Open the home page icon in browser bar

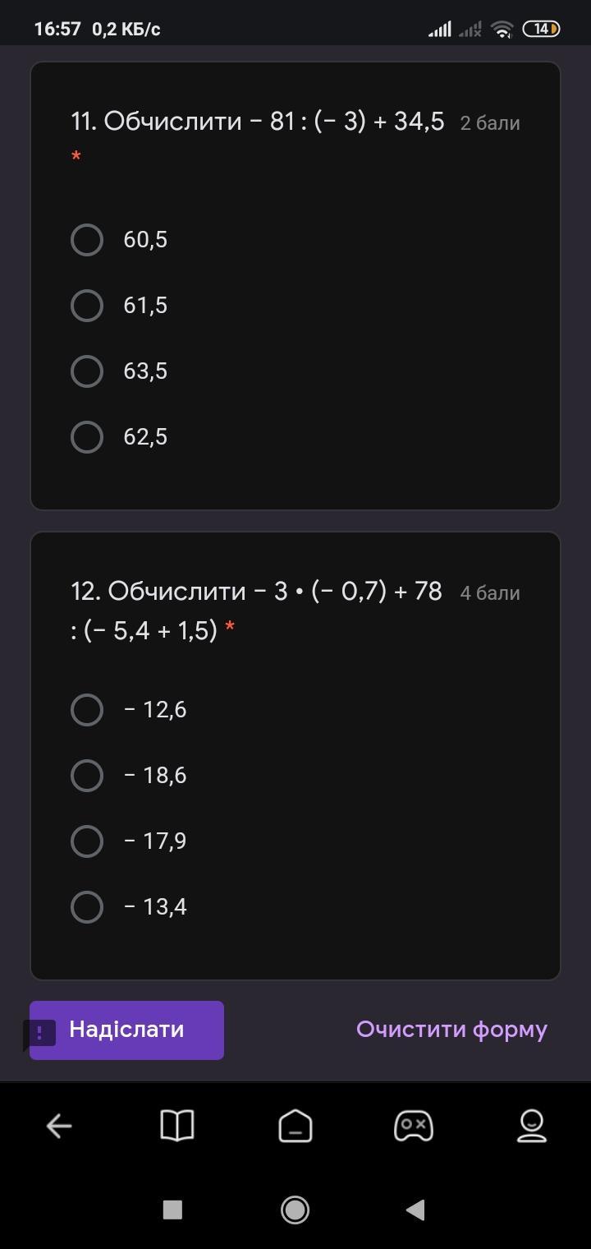point(295,1126)
